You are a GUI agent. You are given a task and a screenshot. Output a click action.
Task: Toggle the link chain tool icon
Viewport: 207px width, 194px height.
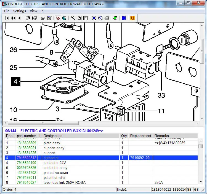click(x=58, y=18)
